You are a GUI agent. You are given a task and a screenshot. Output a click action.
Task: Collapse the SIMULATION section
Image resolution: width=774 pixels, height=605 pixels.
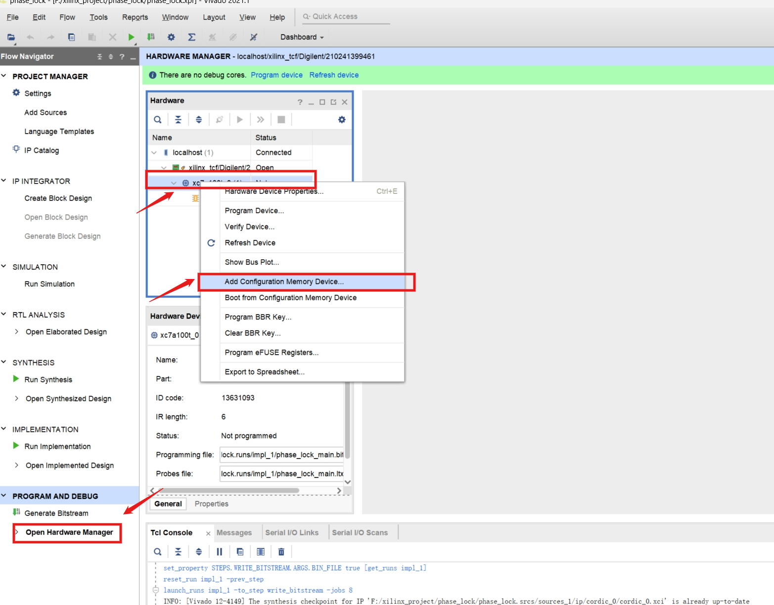point(4,267)
